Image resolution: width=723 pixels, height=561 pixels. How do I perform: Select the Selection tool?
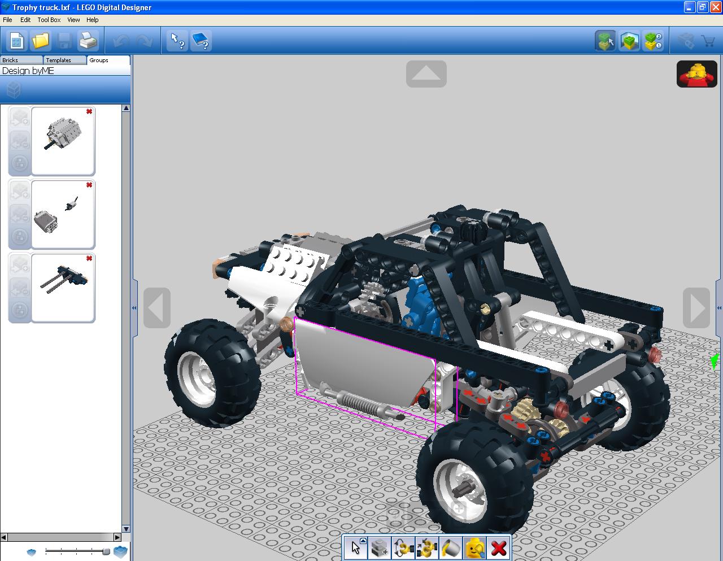(x=355, y=548)
